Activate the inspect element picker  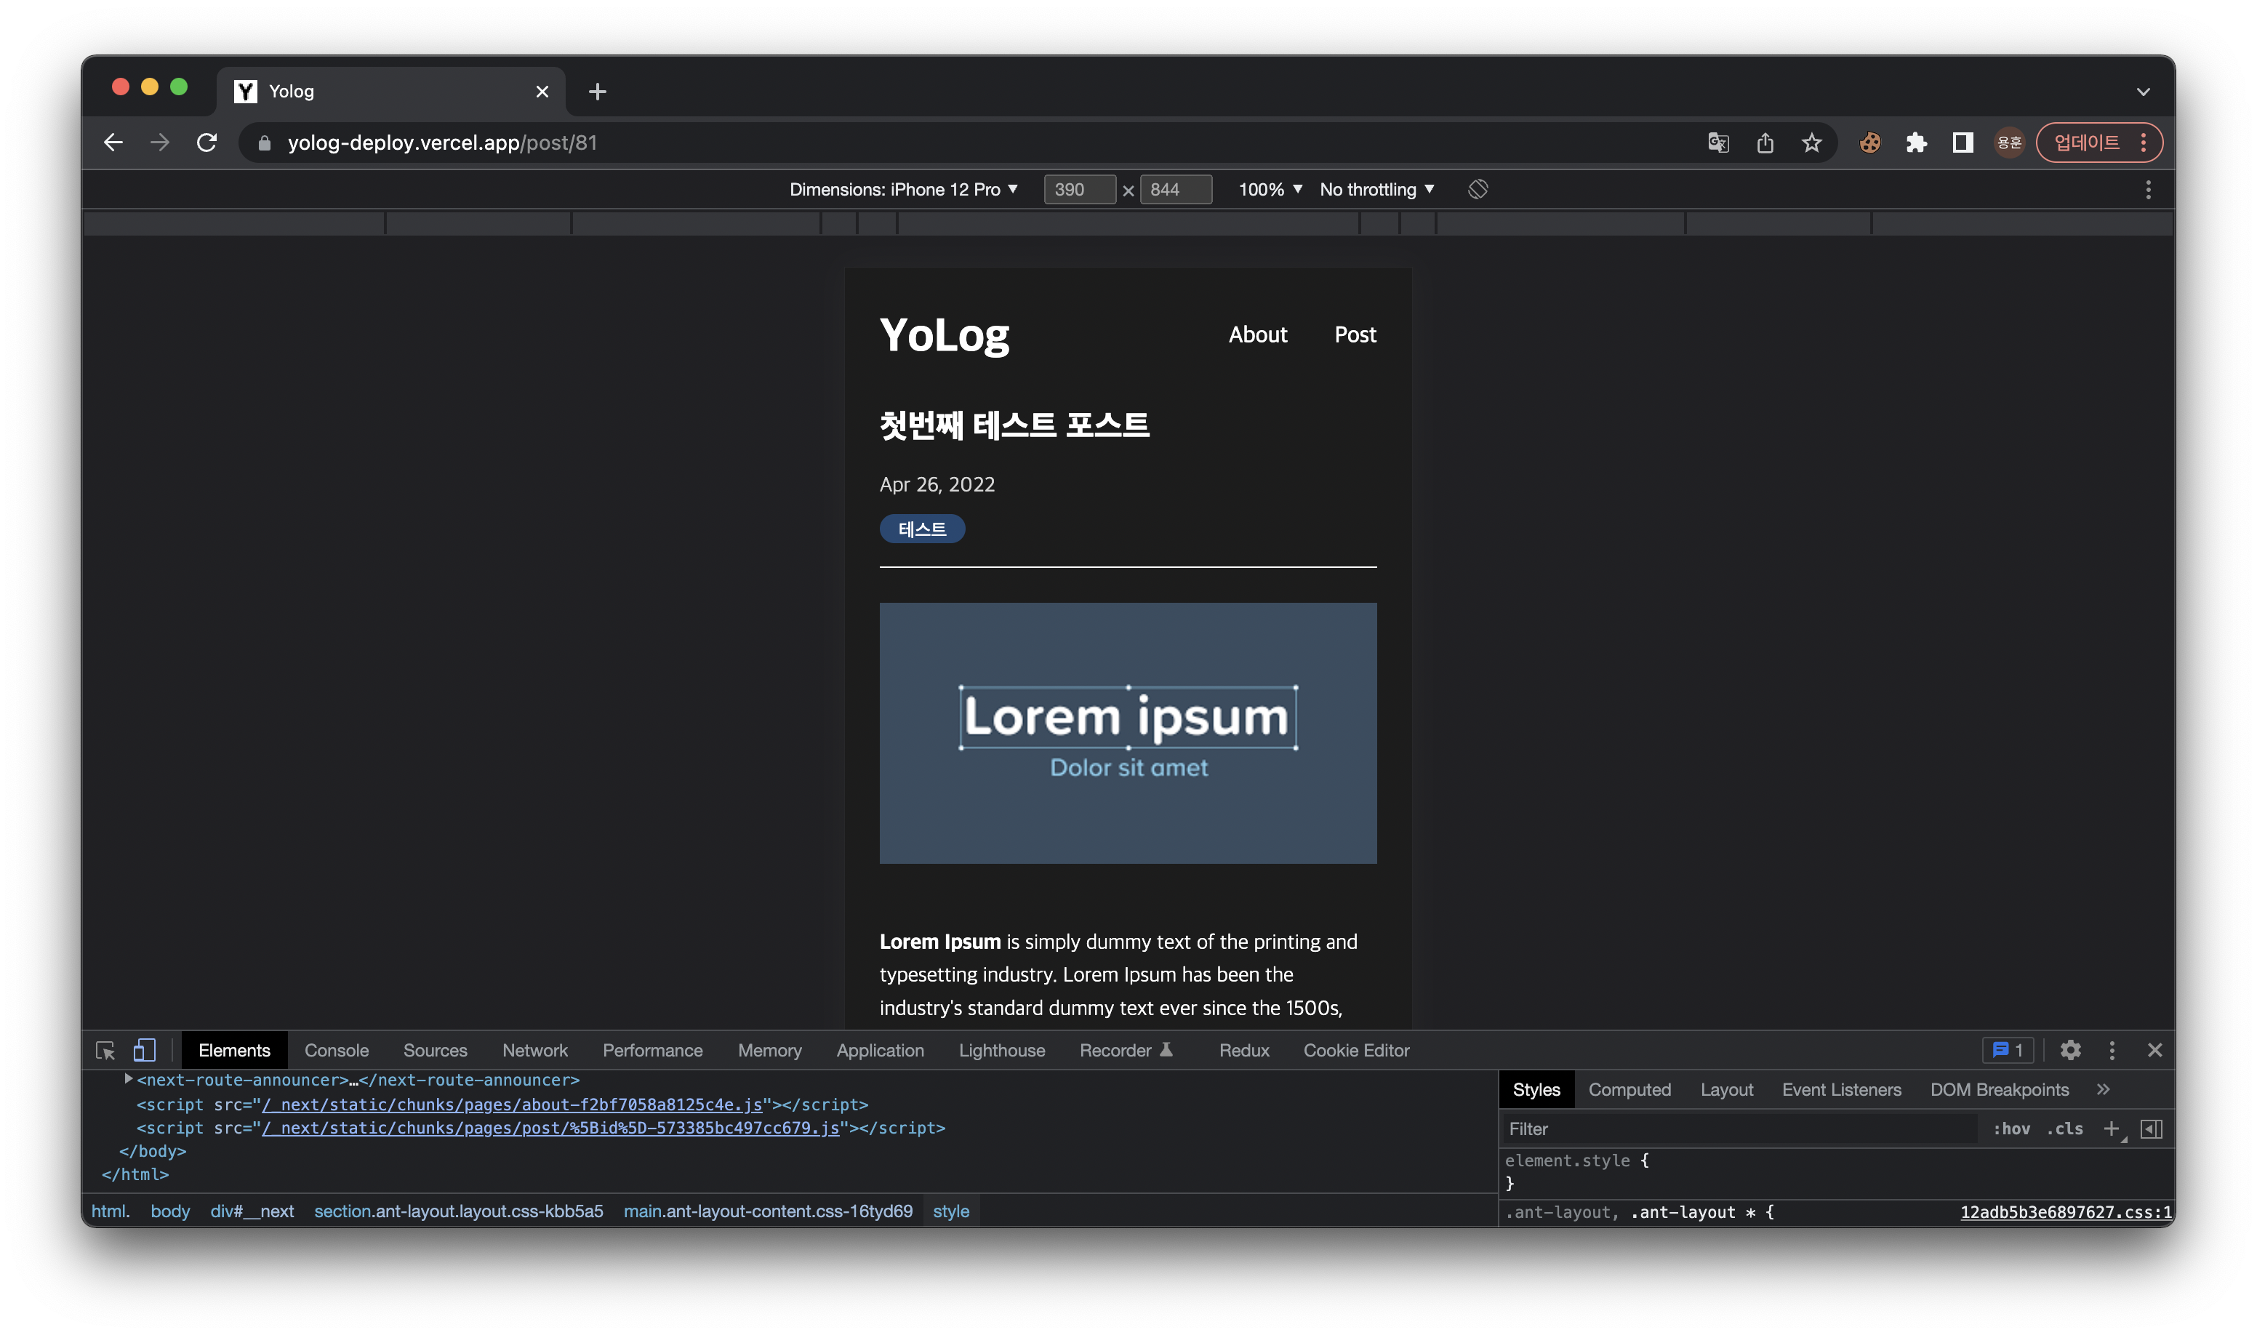click(x=105, y=1050)
